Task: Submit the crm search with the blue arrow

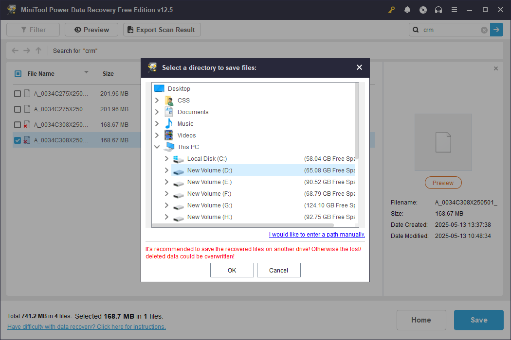Action: [x=496, y=30]
